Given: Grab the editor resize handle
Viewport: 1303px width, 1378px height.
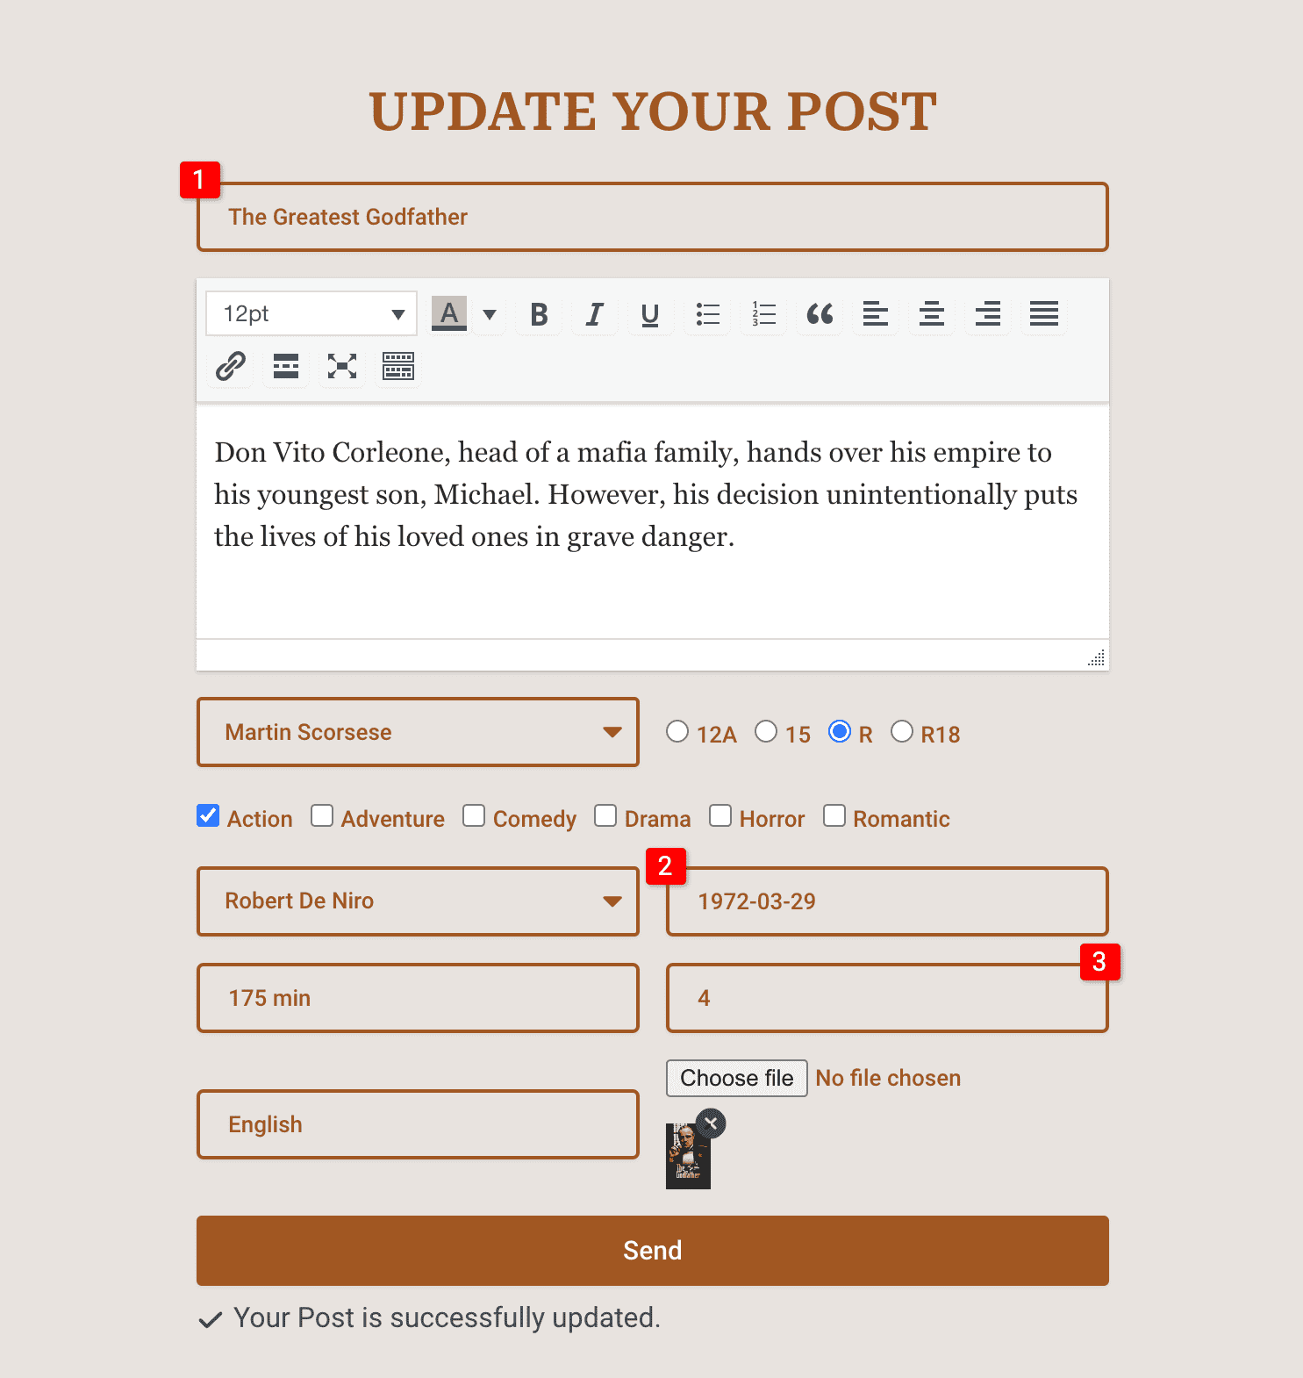Looking at the screenshot, I should coord(1097,658).
